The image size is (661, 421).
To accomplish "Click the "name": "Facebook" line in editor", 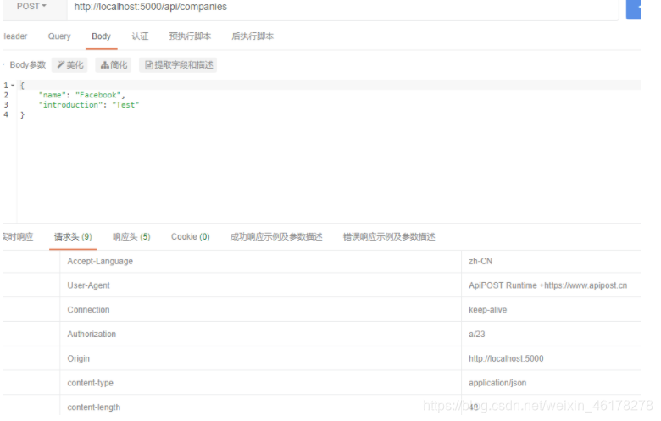I will click(82, 95).
